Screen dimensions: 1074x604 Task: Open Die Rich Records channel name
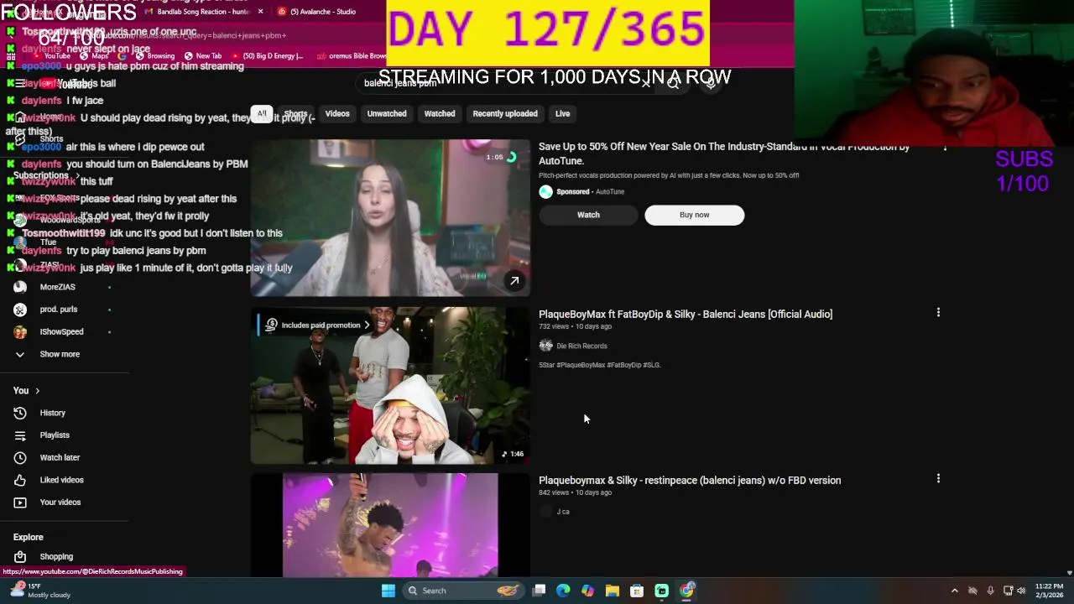581,346
